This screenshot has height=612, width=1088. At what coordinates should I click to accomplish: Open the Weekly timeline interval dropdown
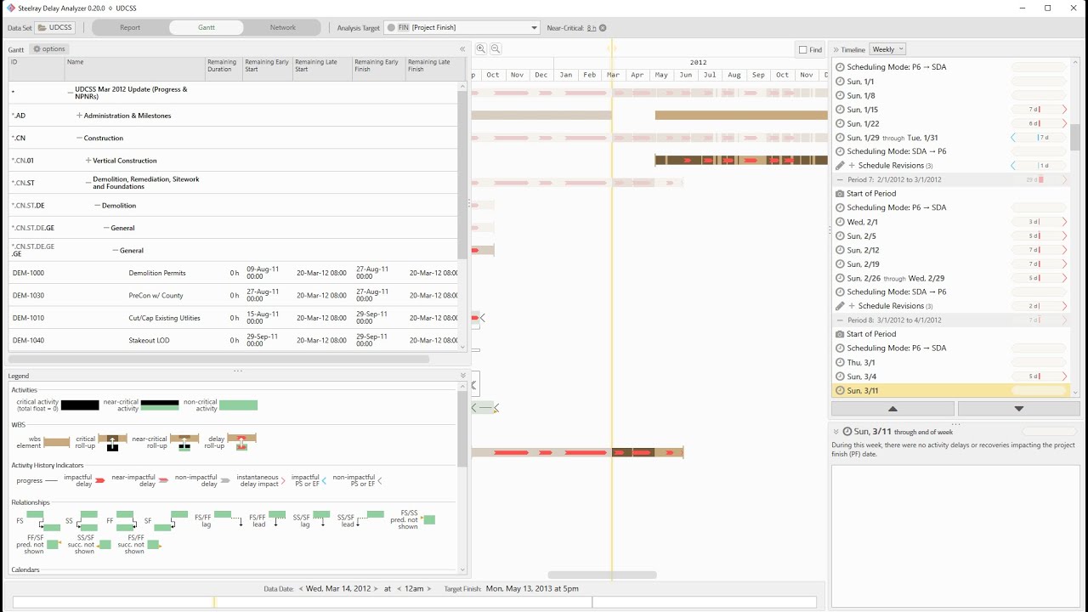888,49
